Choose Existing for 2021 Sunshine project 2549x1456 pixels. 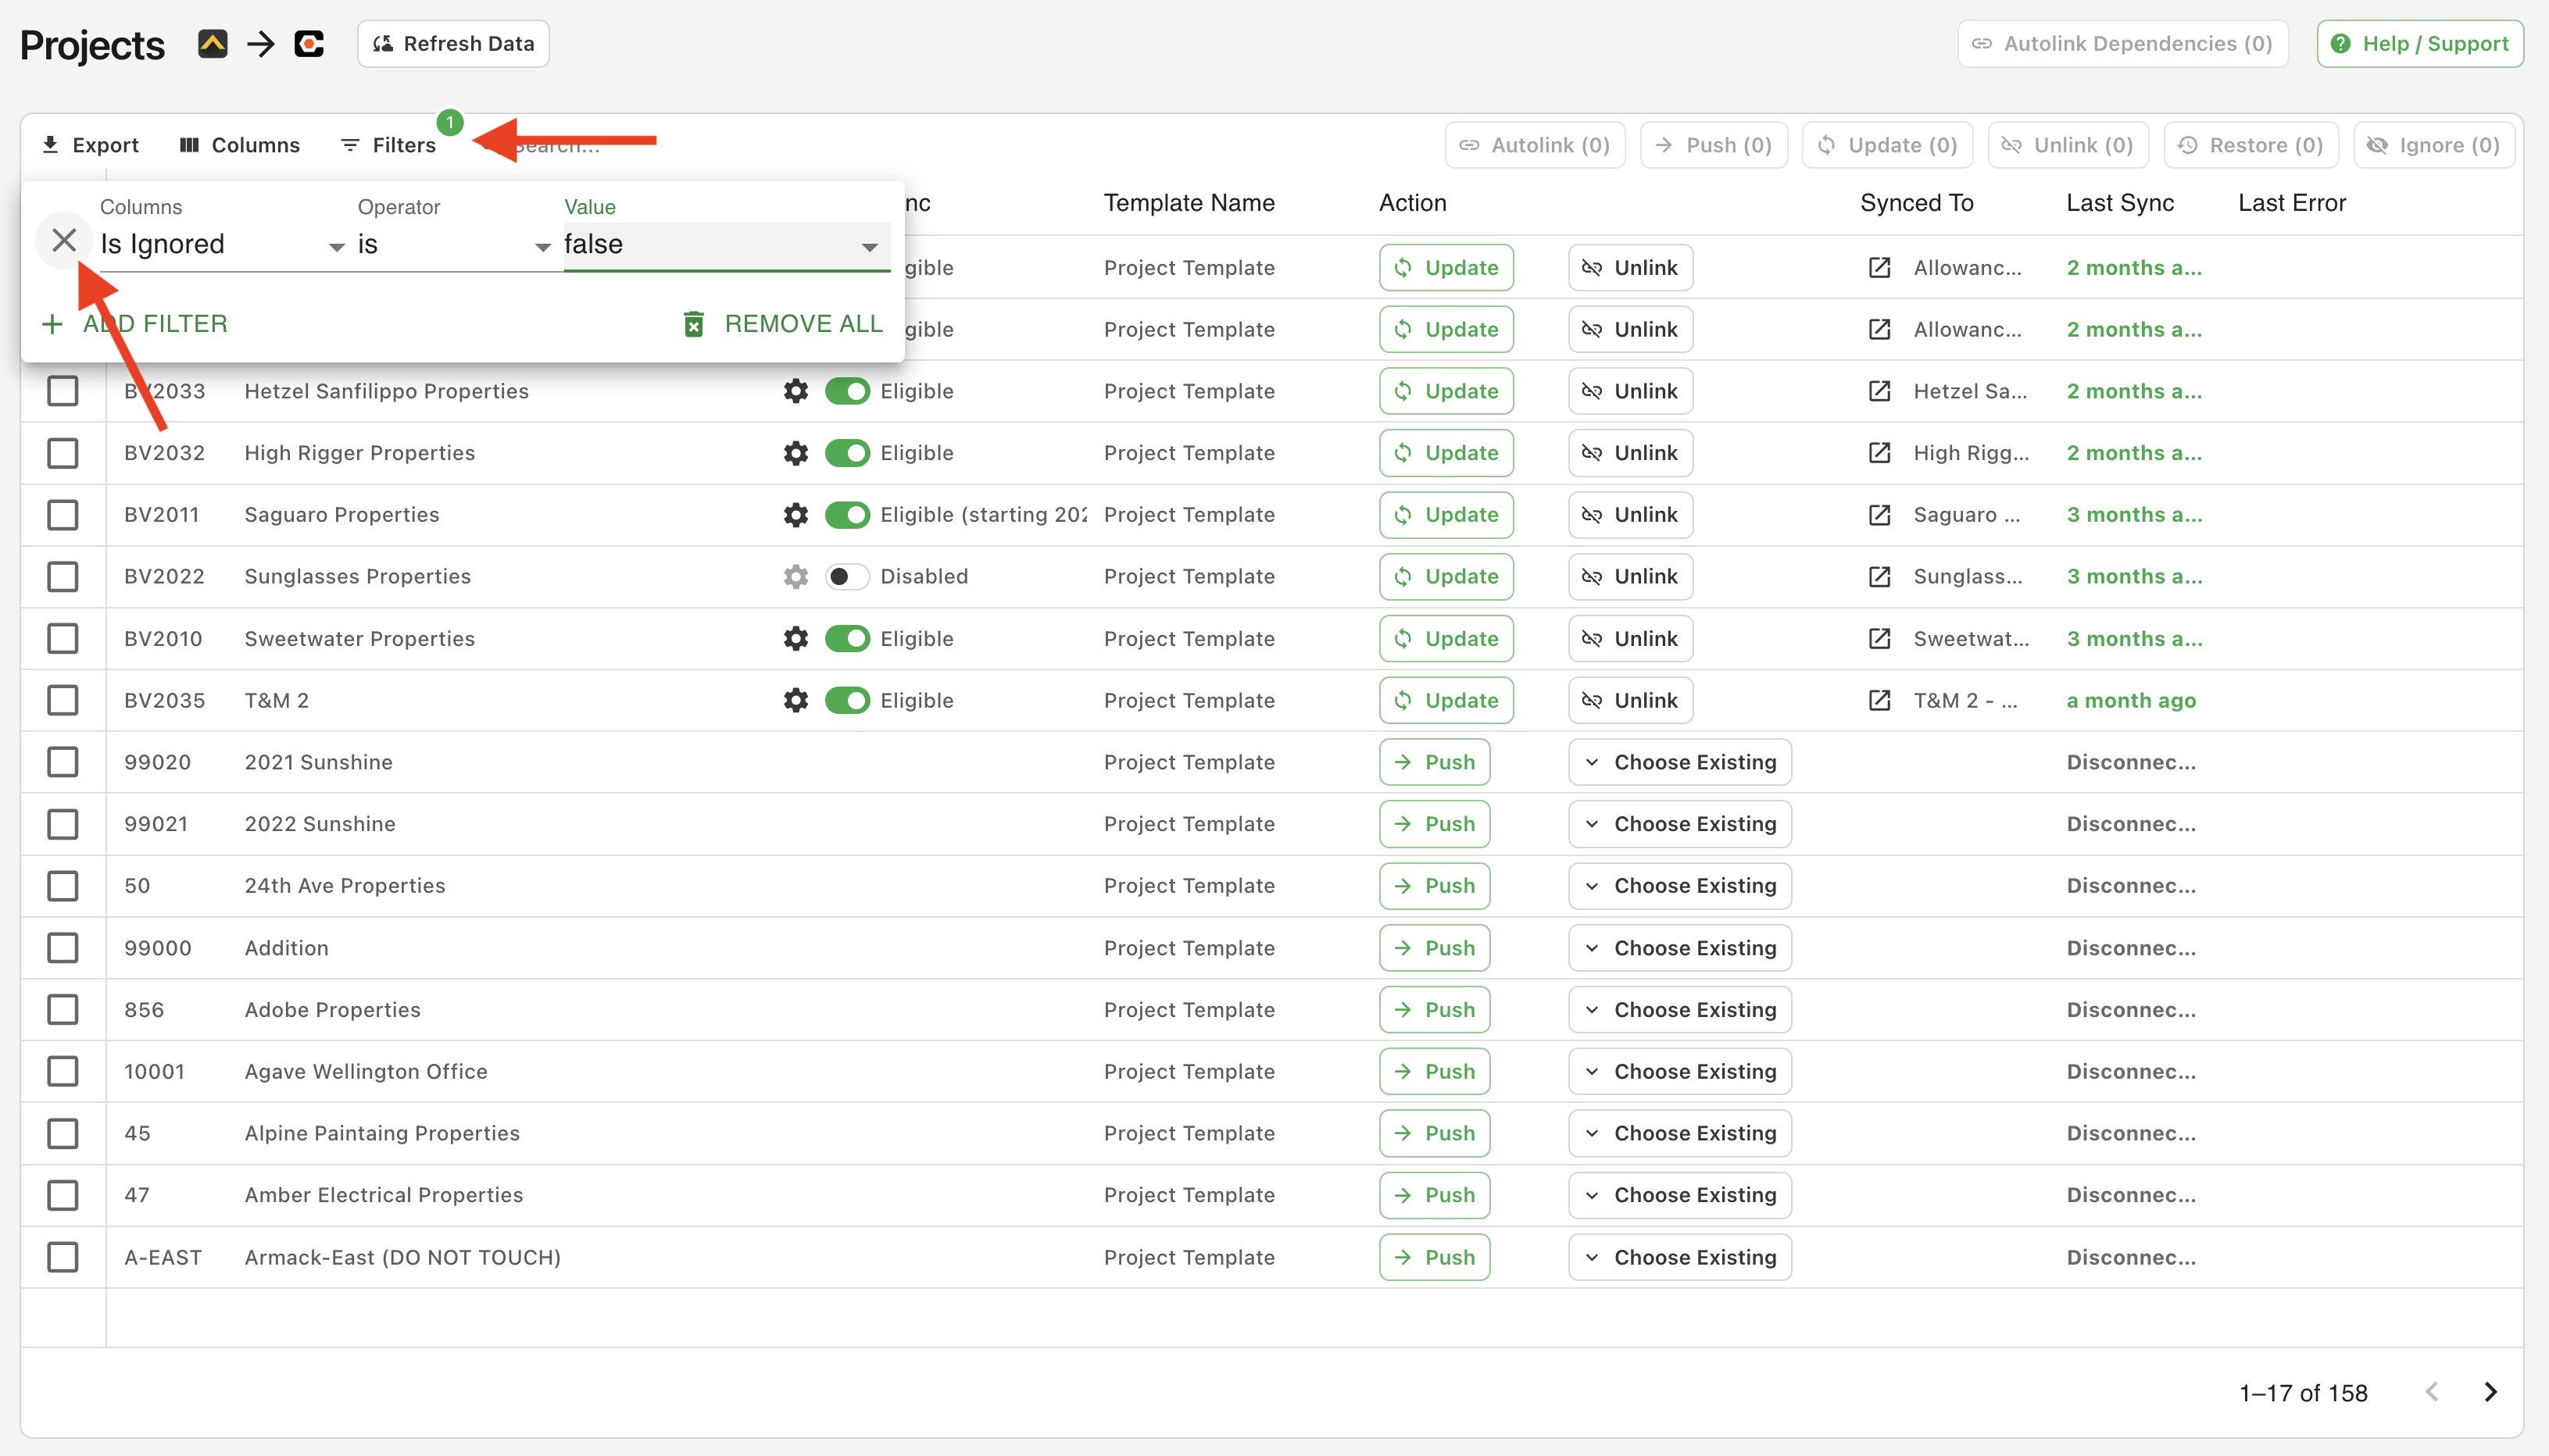pos(1681,762)
